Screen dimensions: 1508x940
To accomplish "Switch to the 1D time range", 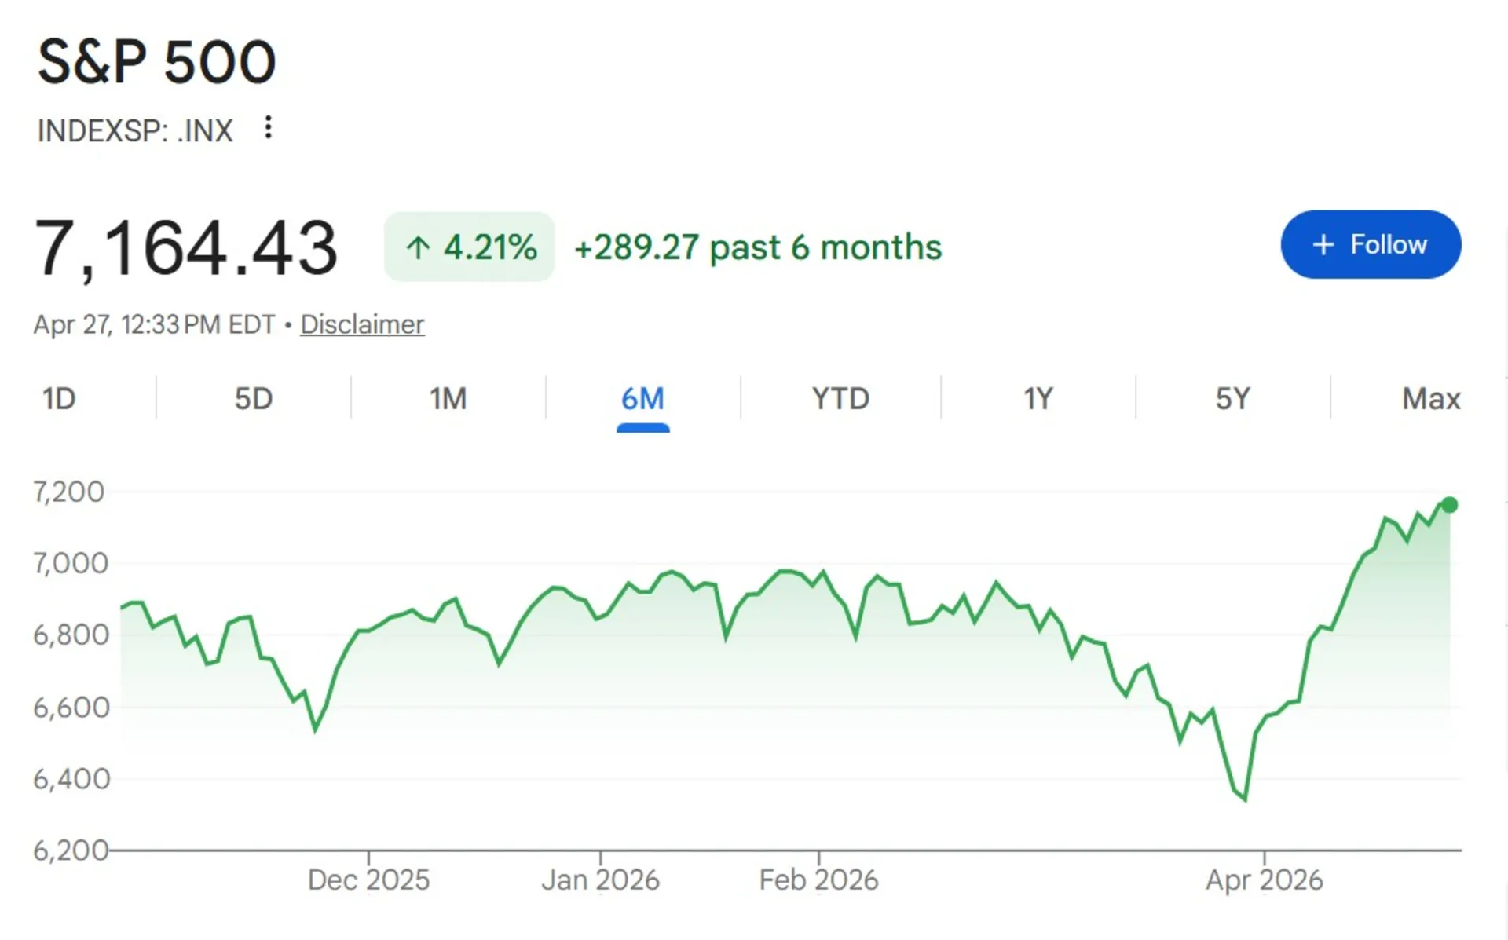I will (59, 399).
